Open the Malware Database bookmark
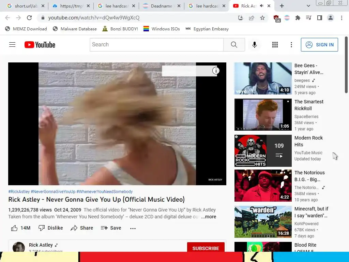This screenshot has height=262, width=349. click(75, 29)
